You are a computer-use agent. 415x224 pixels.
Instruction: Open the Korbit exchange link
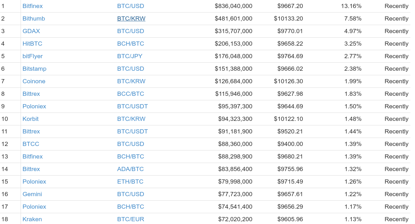[30, 119]
